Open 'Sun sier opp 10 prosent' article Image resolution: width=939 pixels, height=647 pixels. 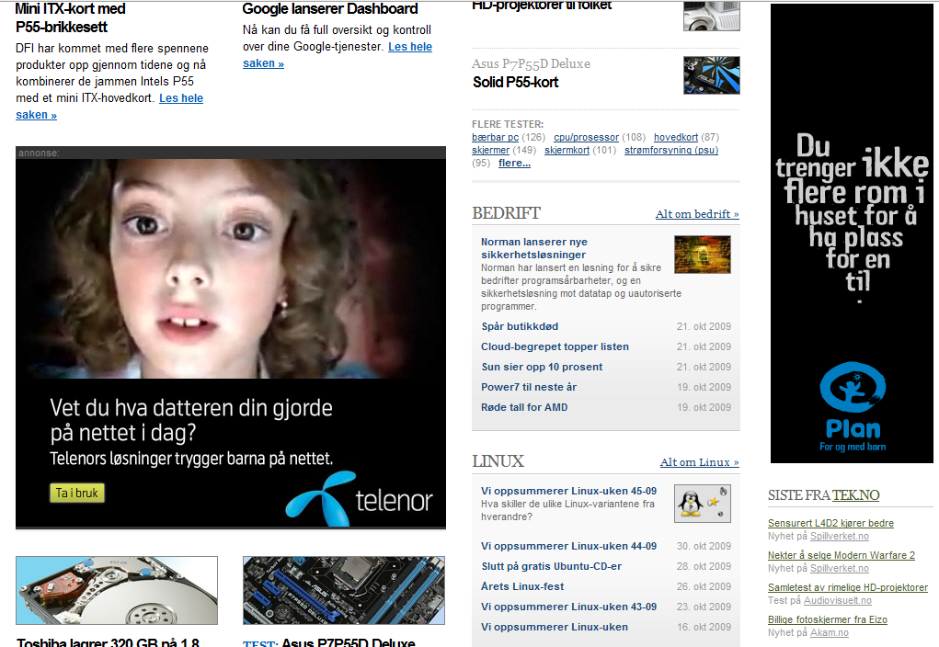click(x=542, y=368)
